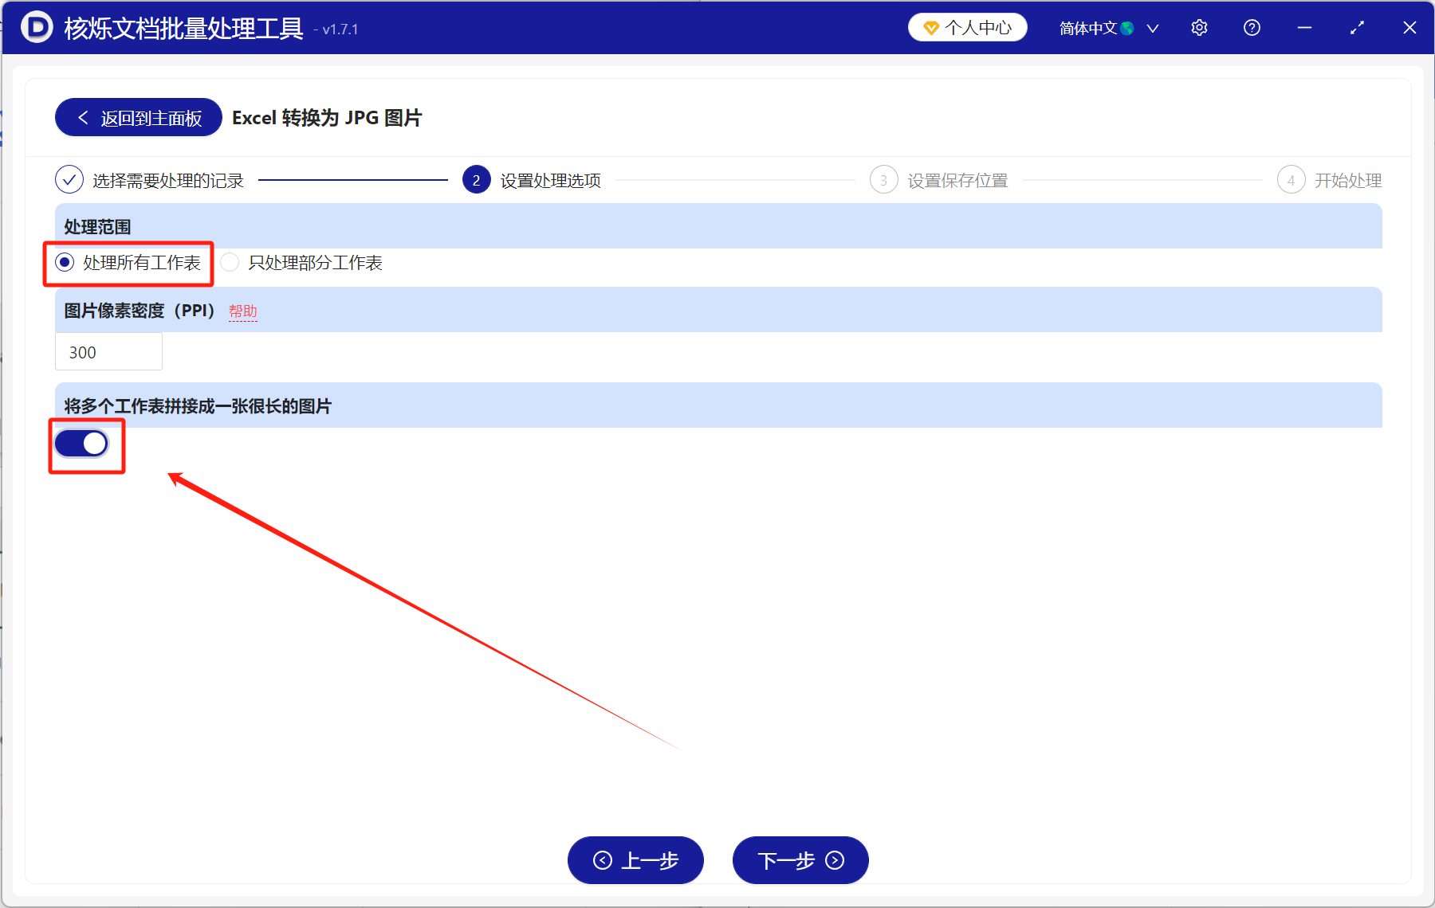Click the 返回到主面板 button
This screenshot has height=908, width=1435.
(x=137, y=117)
